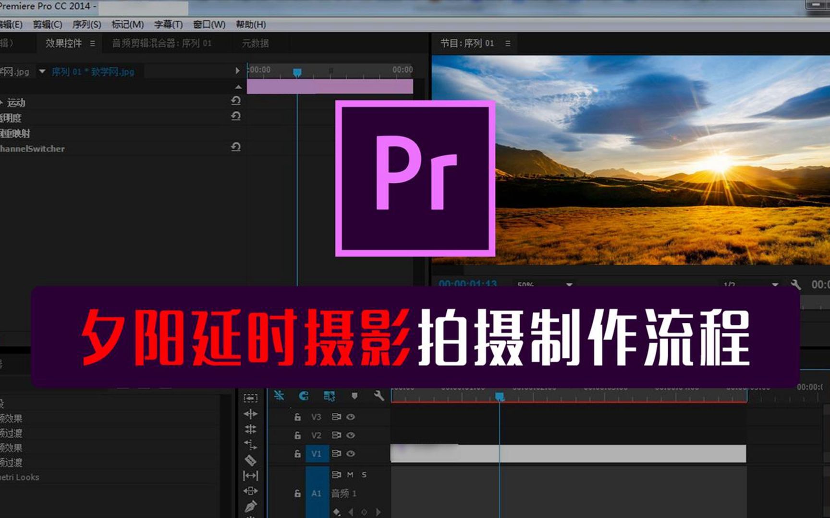Toggle lock on track V2
The image size is (830, 518).
pos(297,435)
